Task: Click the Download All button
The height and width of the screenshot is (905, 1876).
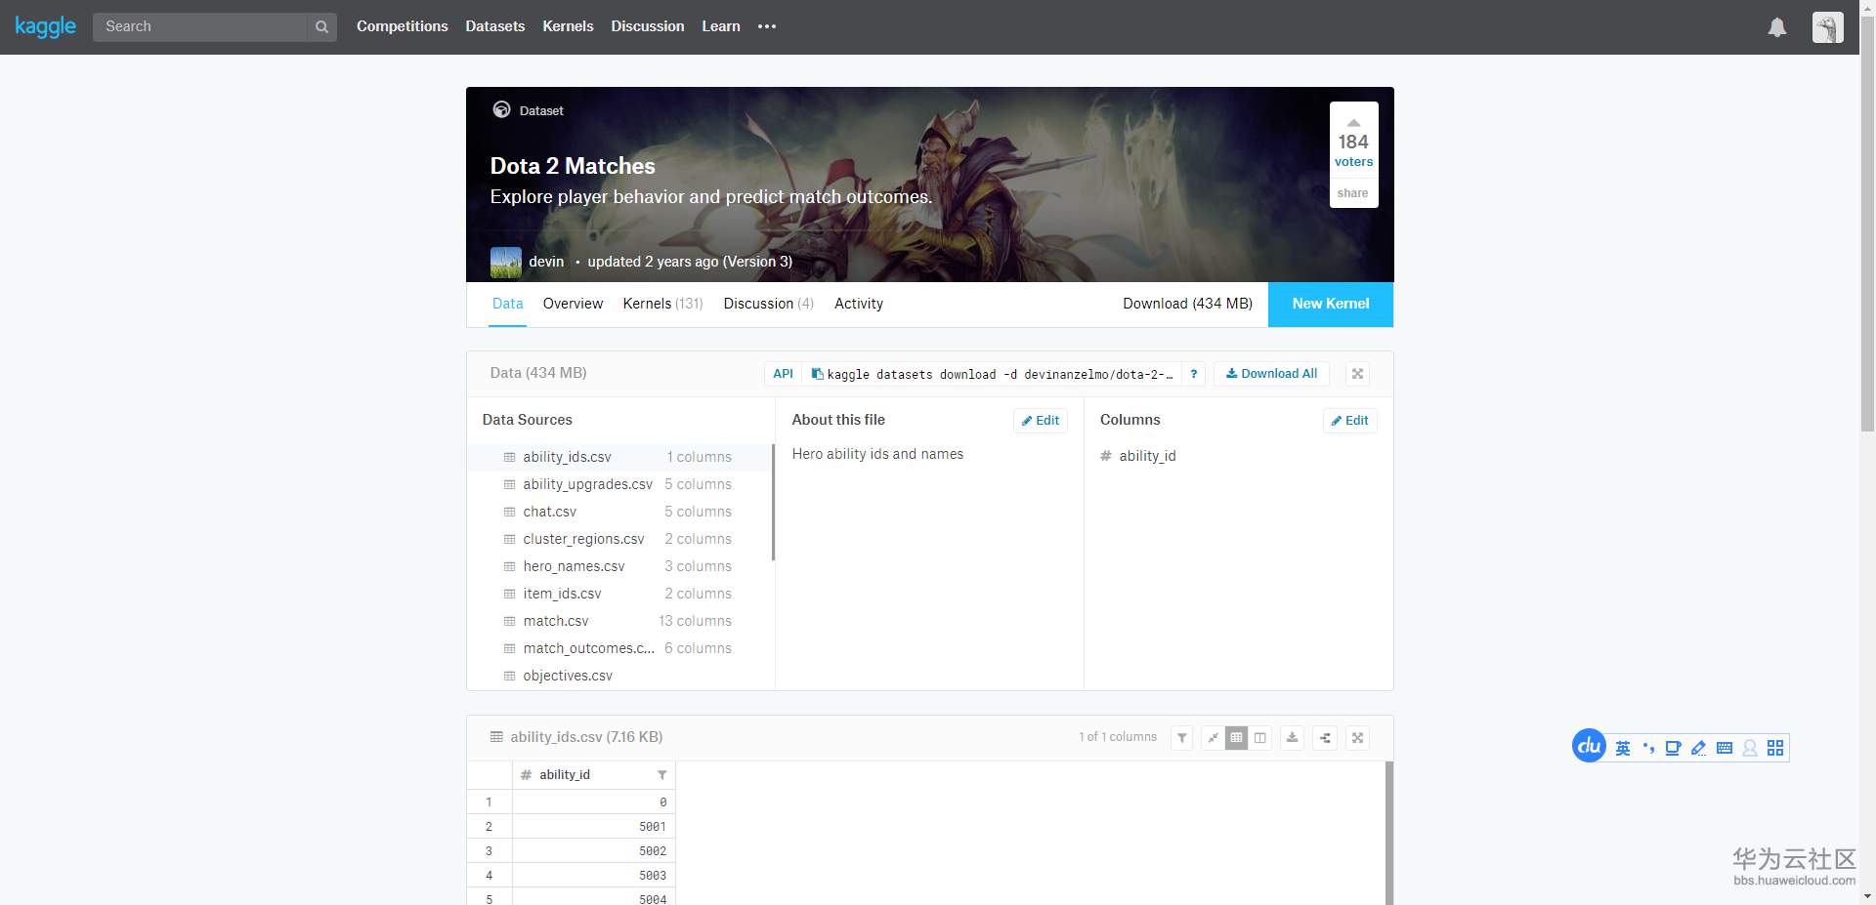Action: coord(1271,374)
